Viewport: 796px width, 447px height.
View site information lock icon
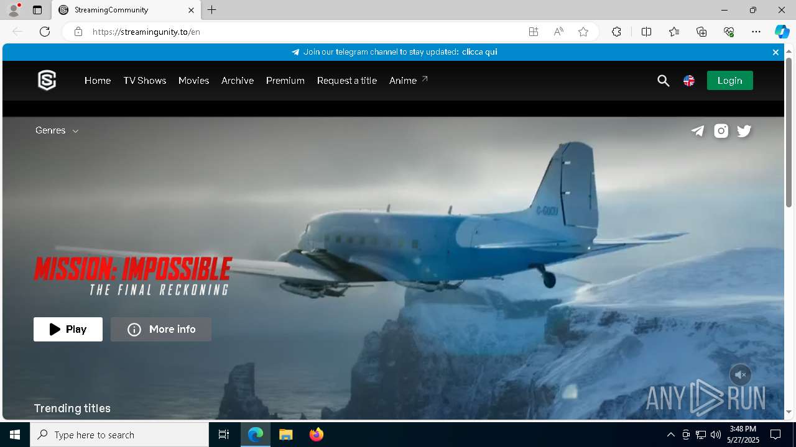click(x=78, y=32)
